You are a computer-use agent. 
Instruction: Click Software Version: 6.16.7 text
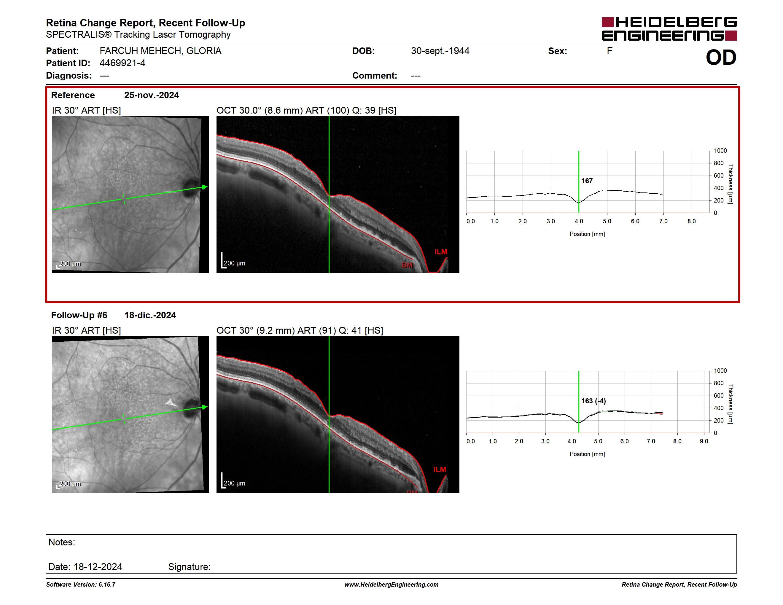pyautogui.click(x=81, y=585)
